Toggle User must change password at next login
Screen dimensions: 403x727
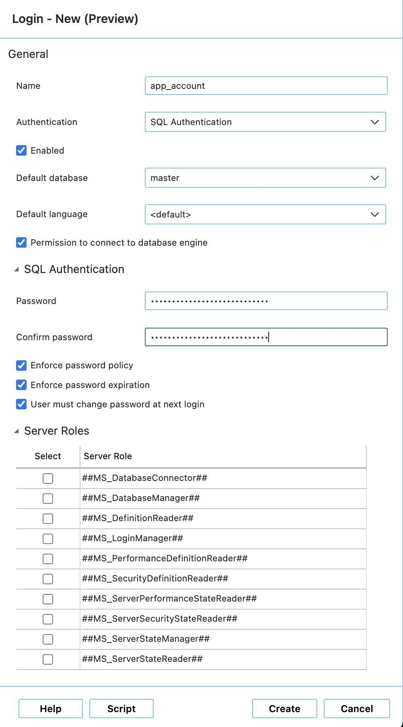21,404
